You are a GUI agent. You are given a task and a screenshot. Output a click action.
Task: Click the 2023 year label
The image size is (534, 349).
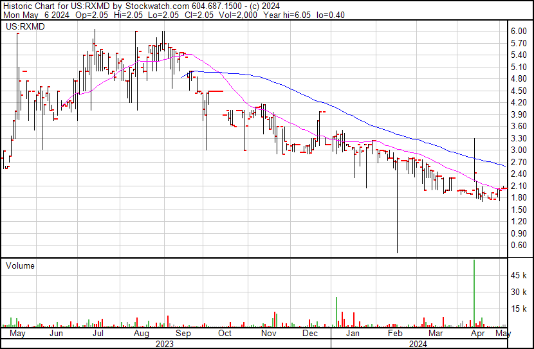[x=165, y=343]
